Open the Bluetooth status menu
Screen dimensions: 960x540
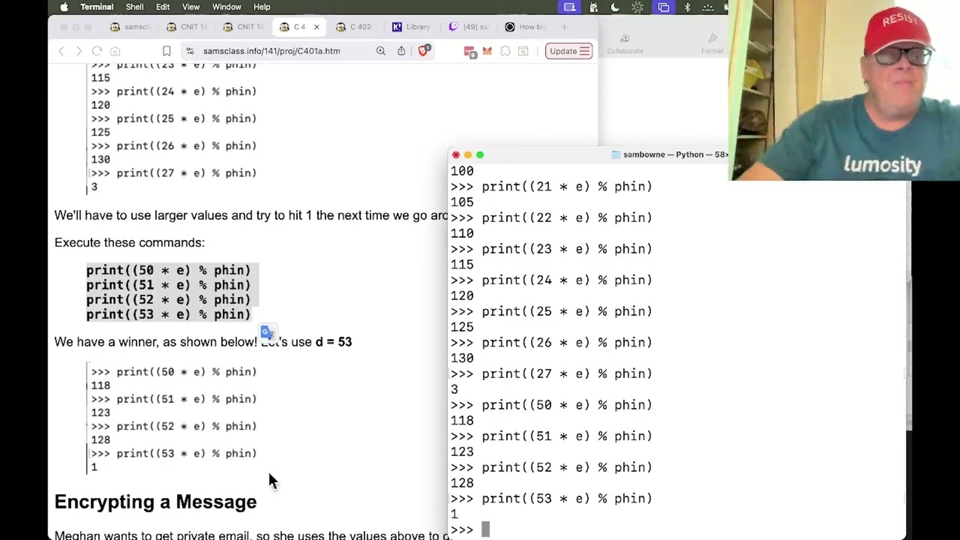pos(687,7)
